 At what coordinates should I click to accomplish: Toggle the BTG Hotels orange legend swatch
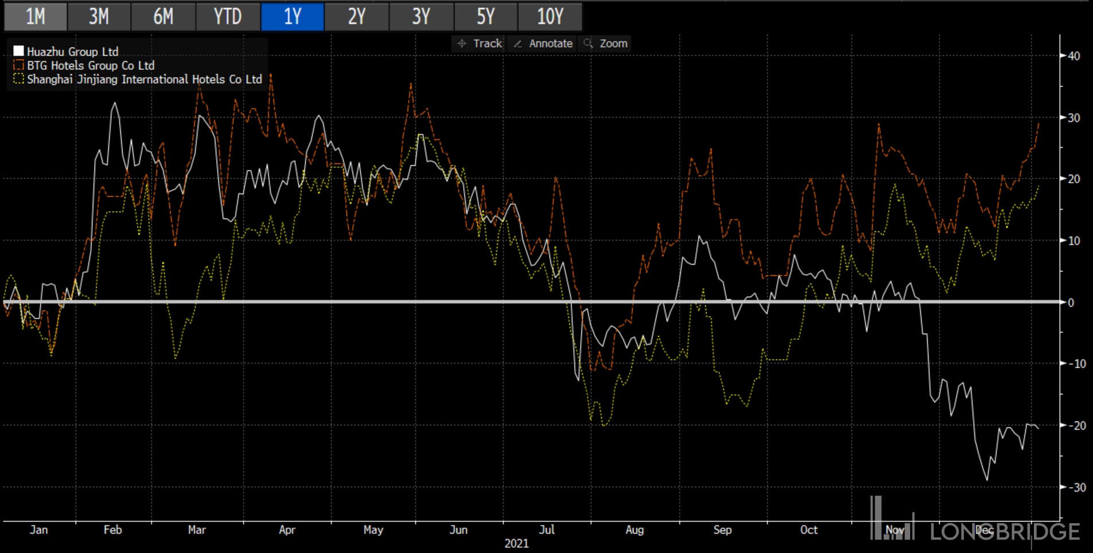coord(18,65)
